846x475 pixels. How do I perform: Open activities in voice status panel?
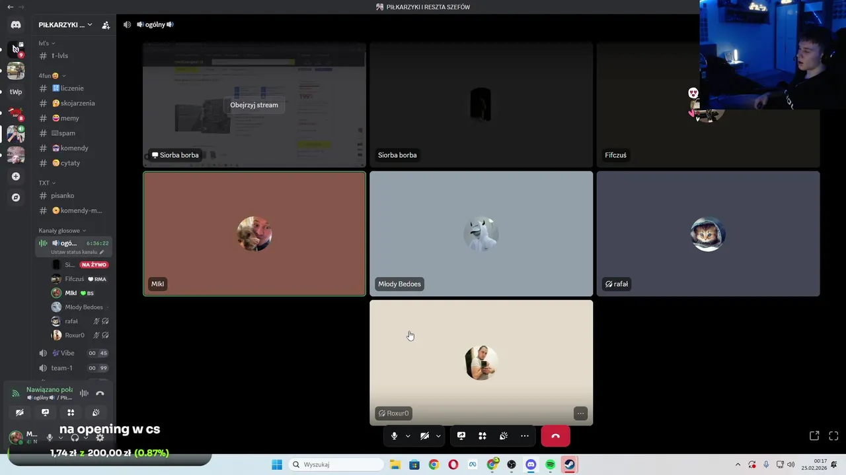(71, 412)
